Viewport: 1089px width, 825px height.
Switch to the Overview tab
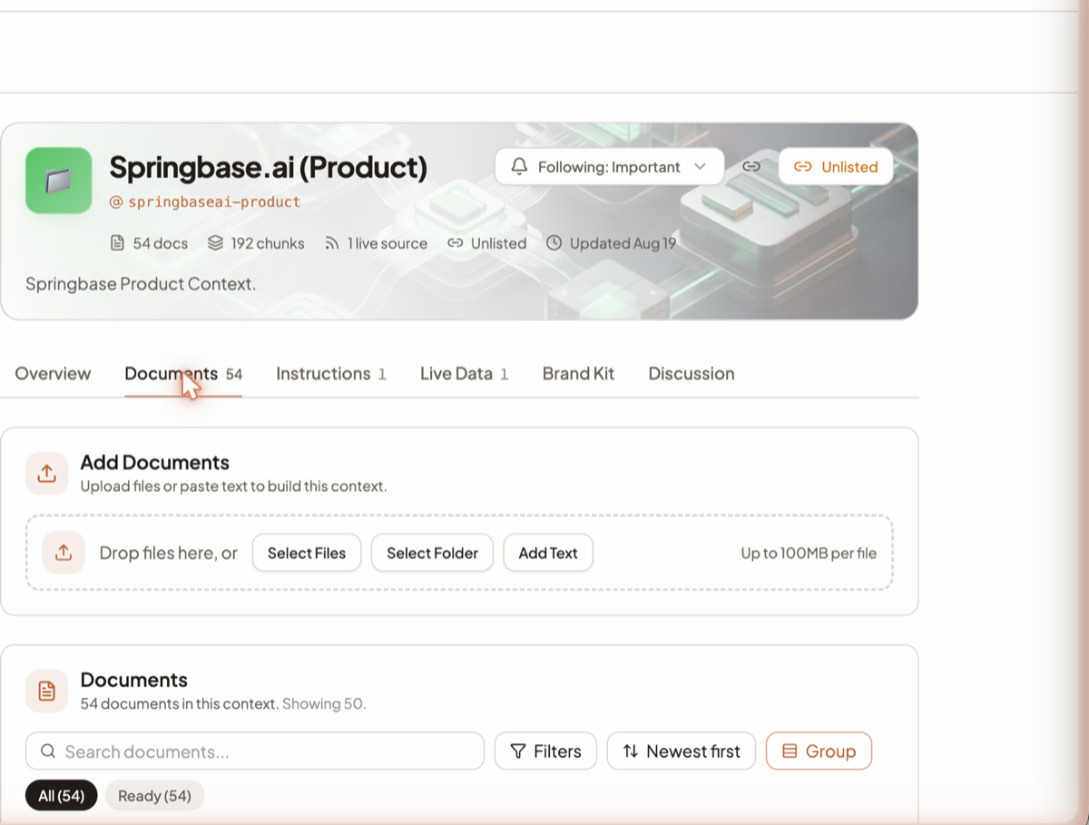[53, 374]
